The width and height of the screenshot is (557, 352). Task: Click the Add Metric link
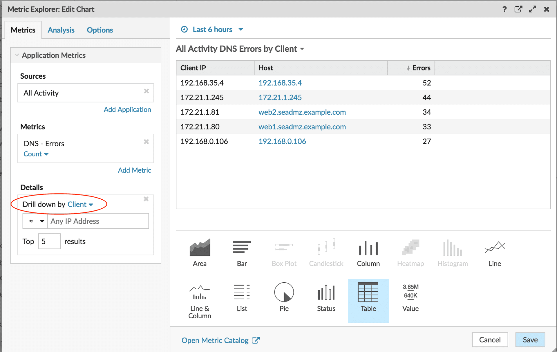click(x=134, y=170)
